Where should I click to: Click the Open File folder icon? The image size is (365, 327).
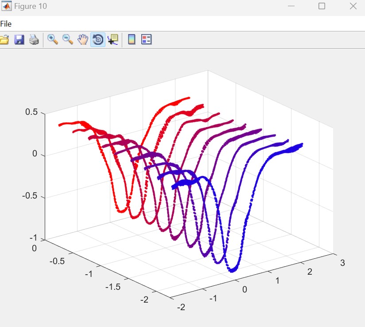click(x=4, y=40)
